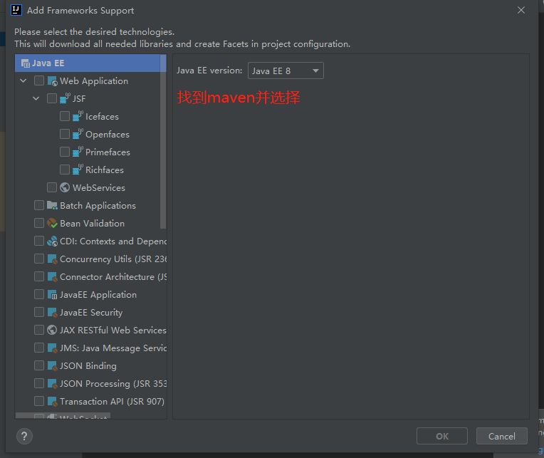Click the framework list vertical scrollbar
Screen dimensions: 544x458
tap(163, 142)
